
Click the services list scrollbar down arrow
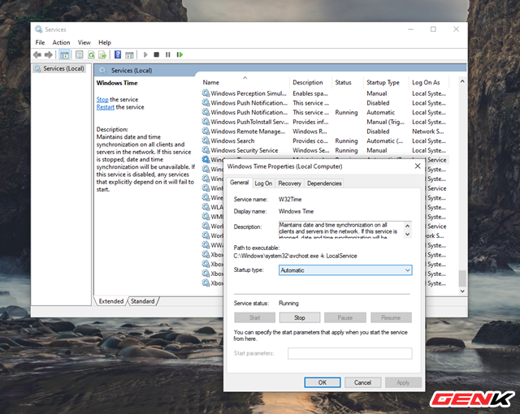point(462,291)
